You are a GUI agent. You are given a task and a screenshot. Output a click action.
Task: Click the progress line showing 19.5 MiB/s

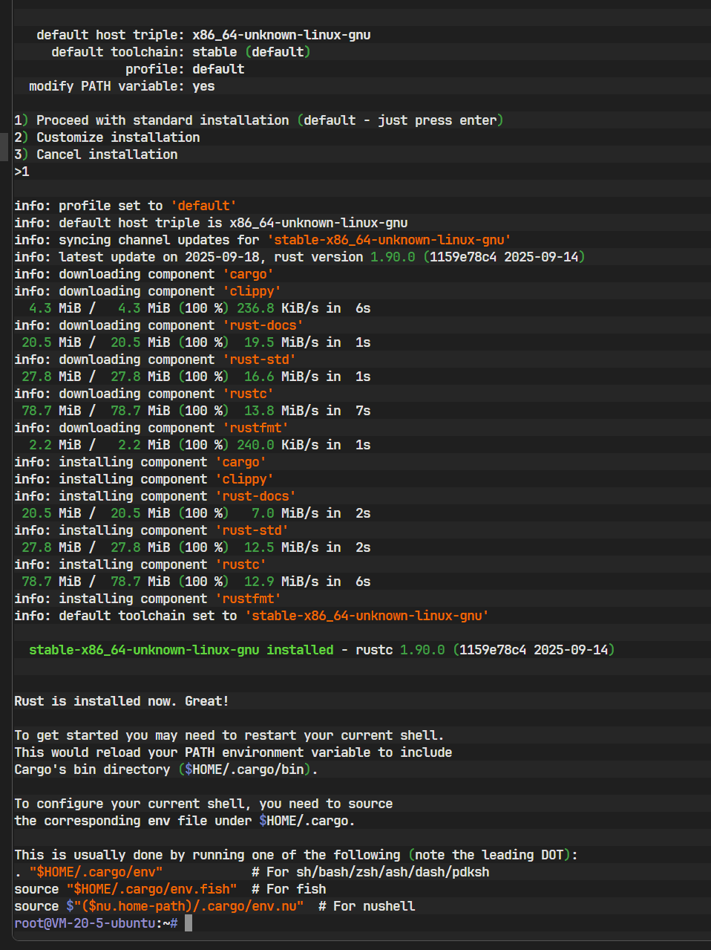click(196, 342)
